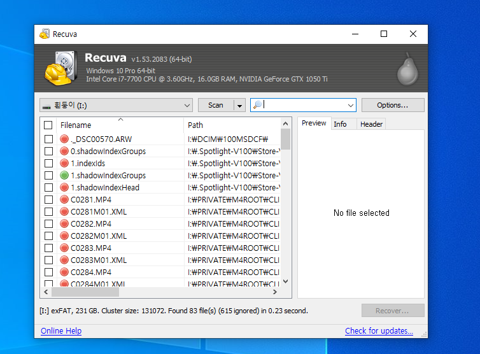Viewport: 480px width, 354px height.
Task: Check the C0281.MP4 checkbox
Action: click(x=48, y=200)
